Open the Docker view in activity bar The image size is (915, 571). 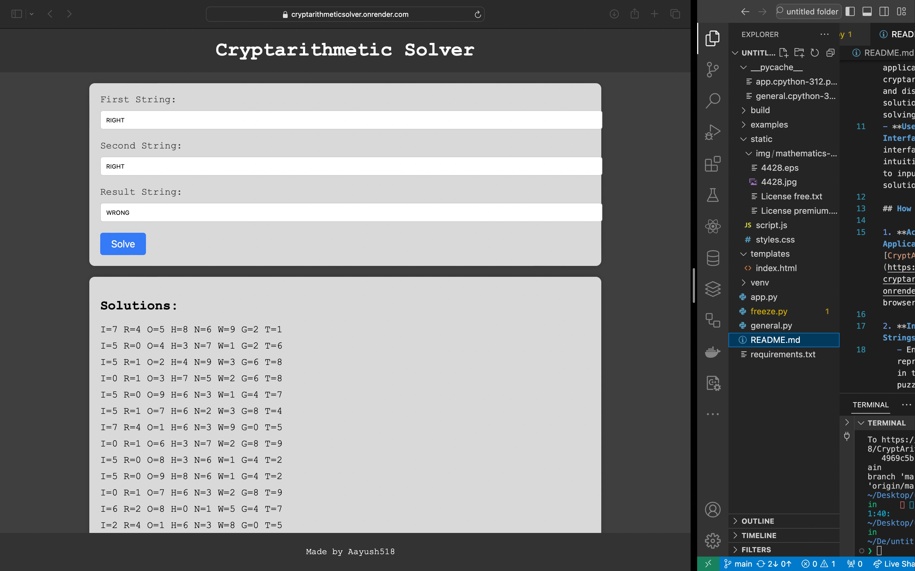(712, 352)
